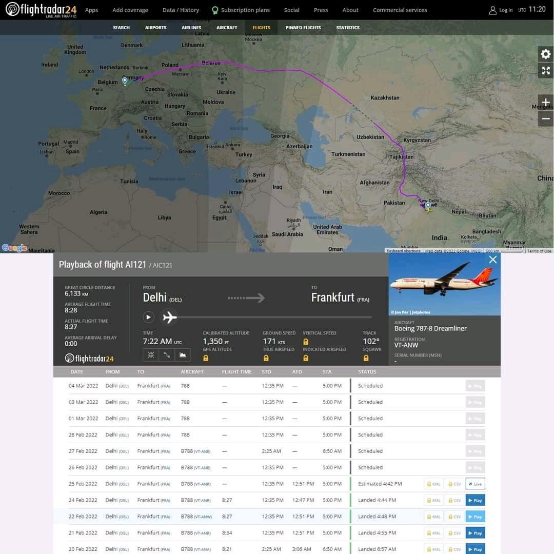Zoom in on the map
The width and height of the screenshot is (554, 554).
tap(545, 103)
